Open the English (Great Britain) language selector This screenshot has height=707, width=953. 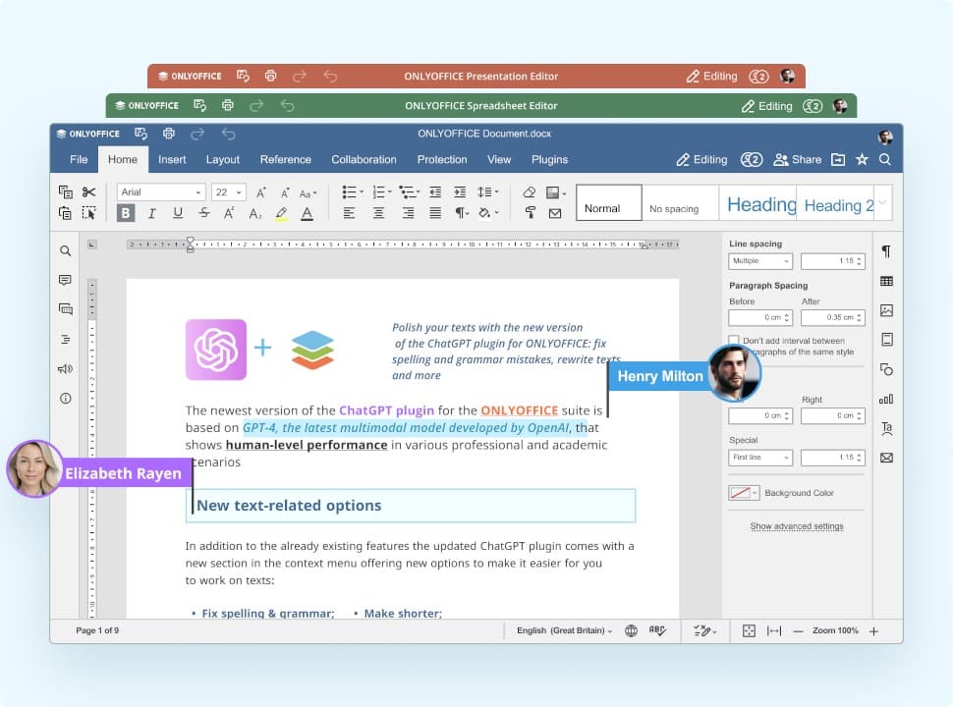[563, 630]
